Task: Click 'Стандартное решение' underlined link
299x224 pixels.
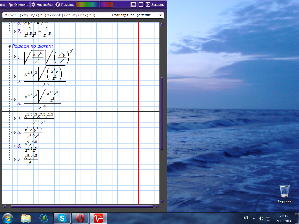Action: [131, 15]
